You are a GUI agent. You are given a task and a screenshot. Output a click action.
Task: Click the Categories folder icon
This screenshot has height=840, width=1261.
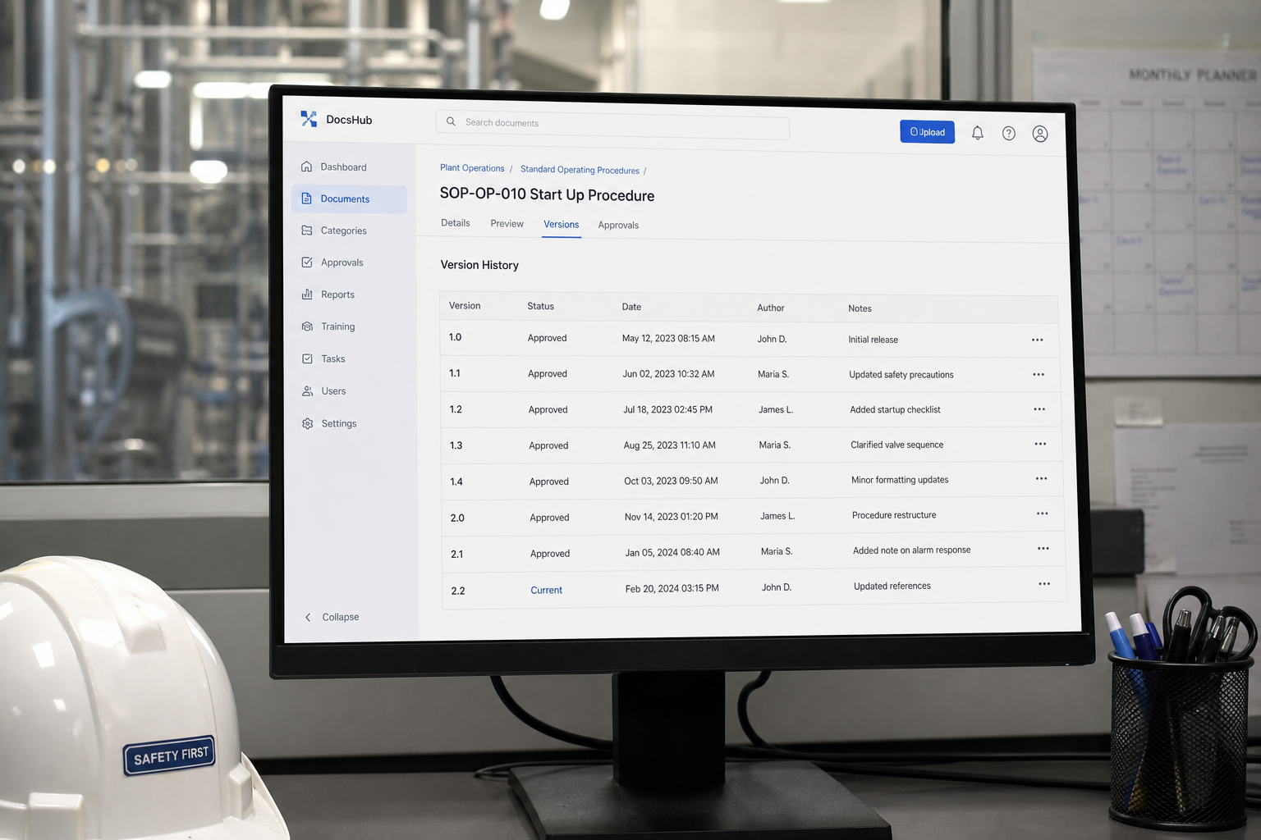click(306, 231)
